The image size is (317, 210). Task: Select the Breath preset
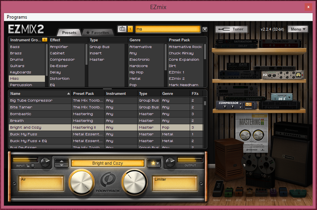(106, 121)
